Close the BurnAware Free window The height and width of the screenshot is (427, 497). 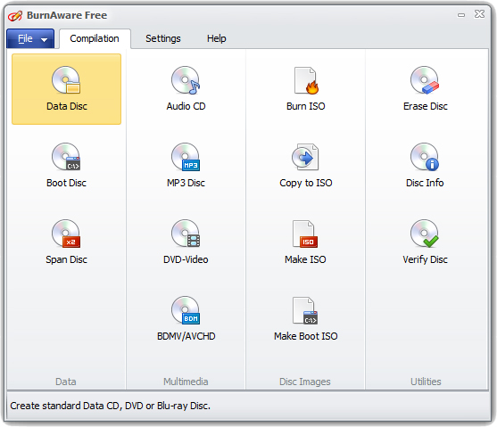point(479,14)
